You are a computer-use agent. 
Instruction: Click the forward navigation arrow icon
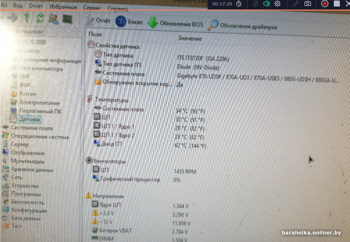coord(12,18)
